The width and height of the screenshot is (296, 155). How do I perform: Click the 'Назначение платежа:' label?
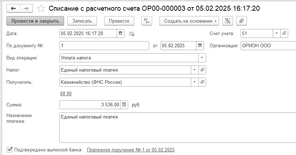click(x=19, y=118)
